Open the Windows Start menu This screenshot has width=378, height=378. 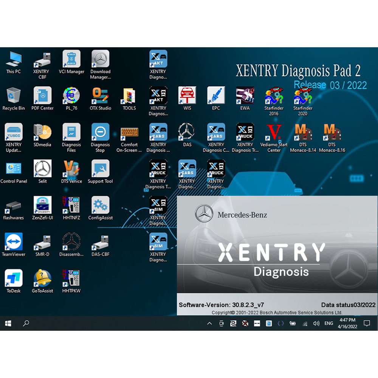click(8, 323)
